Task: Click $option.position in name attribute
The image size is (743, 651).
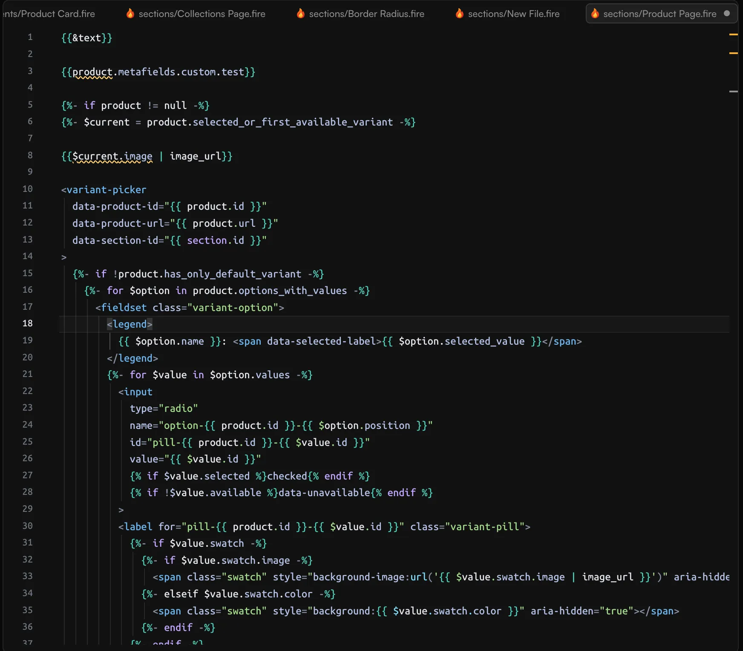Action: click(364, 425)
